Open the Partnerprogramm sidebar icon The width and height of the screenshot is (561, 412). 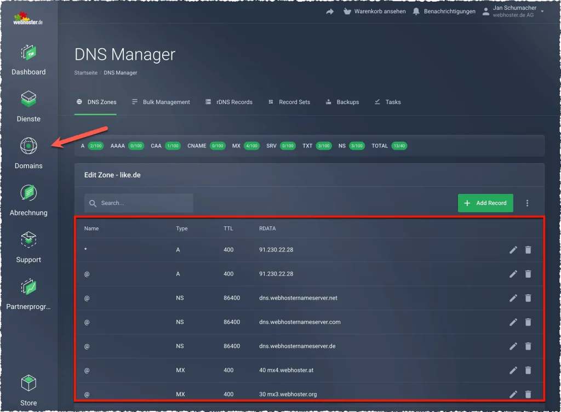[x=28, y=287]
